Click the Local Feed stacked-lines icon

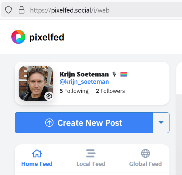pos(91,153)
